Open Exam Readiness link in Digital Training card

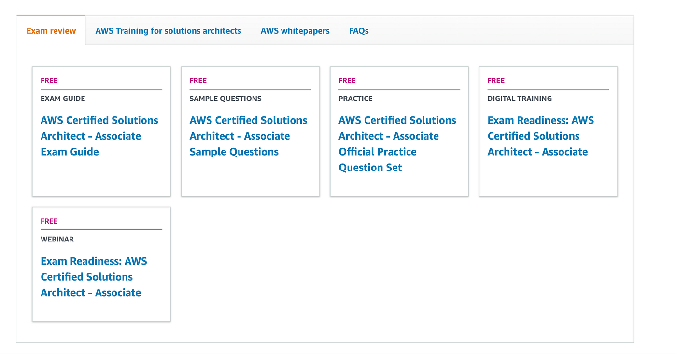(x=541, y=136)
